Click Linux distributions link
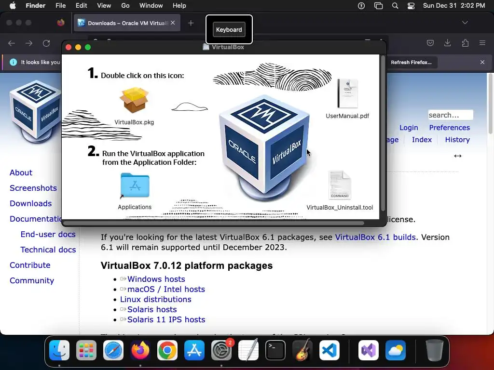The height and width of the screenshot is (370, 494). tap(156, 299)
